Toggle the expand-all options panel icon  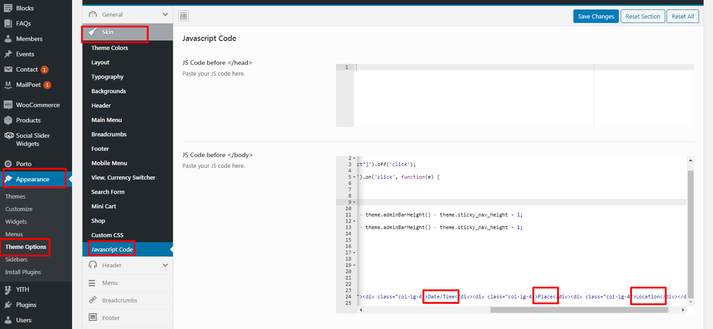tap(183, 16)
